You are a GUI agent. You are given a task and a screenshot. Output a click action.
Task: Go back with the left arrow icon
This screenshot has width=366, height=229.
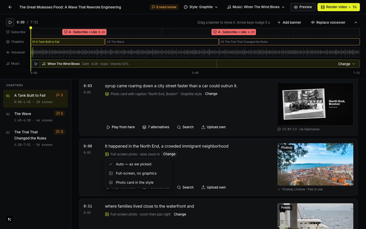point(10,7)
